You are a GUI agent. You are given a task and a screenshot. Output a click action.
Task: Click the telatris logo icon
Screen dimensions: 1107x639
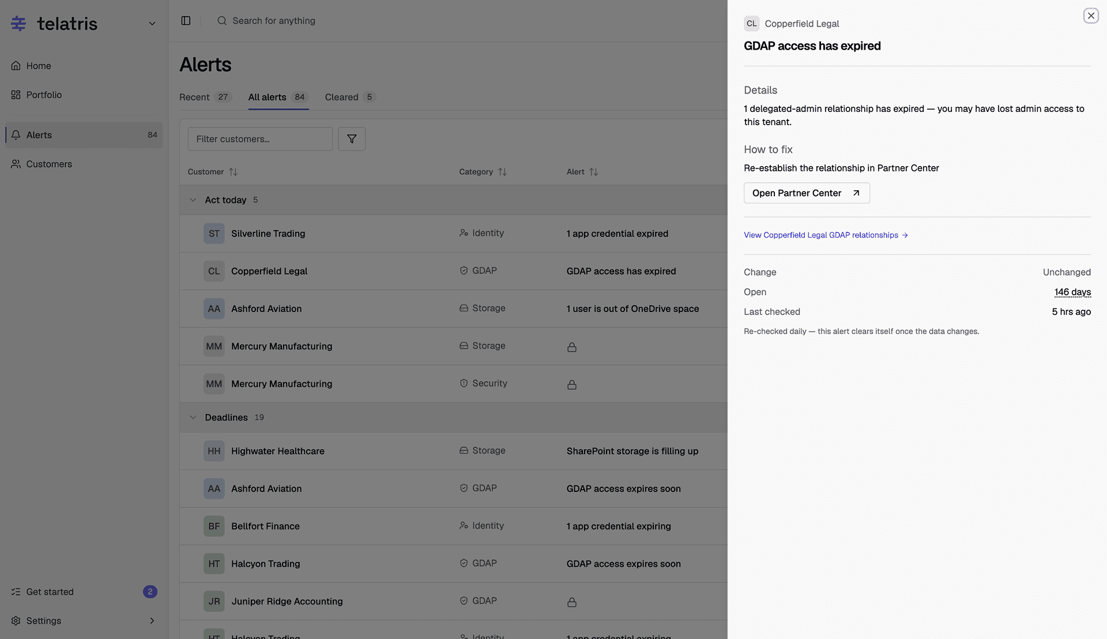18,24
